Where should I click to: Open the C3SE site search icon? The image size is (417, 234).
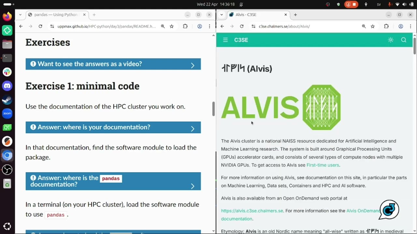404,40
